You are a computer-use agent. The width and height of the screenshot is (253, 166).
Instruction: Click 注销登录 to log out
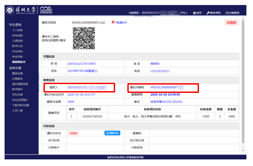(234, 13)
